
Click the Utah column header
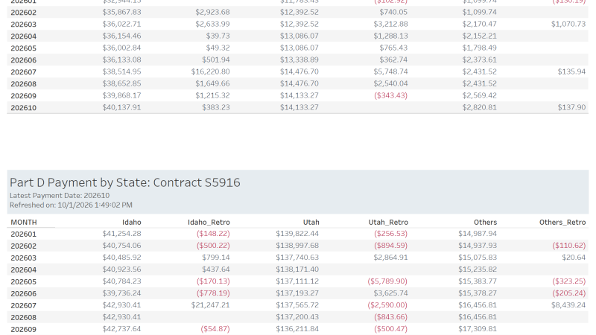click(x=311, y=222)
